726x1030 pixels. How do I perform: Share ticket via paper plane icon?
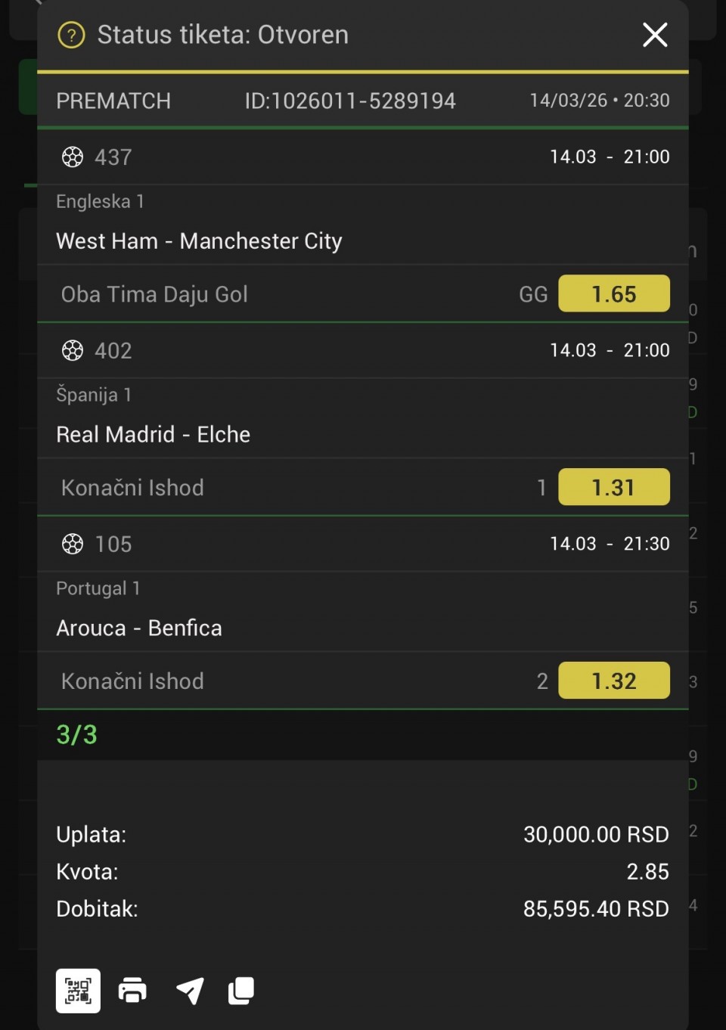(x=190, y=990)
